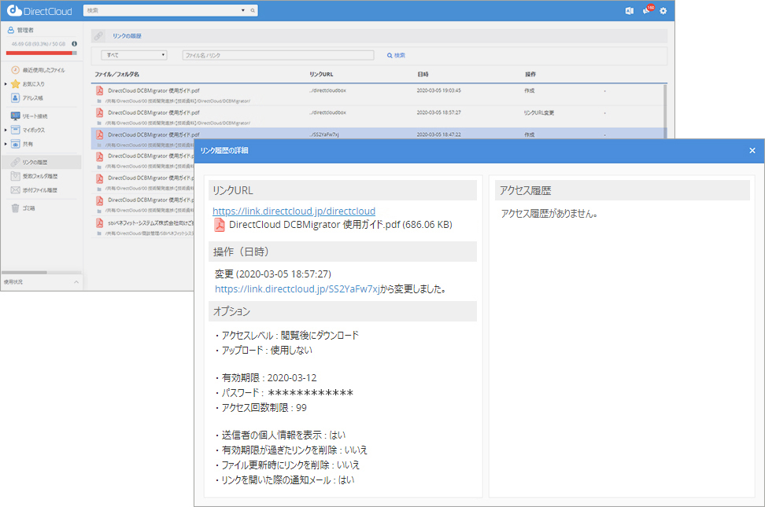Click the アクセス履歴 section header
The width and height of the screenshot is (765, 507).
[x=622, y=190]
